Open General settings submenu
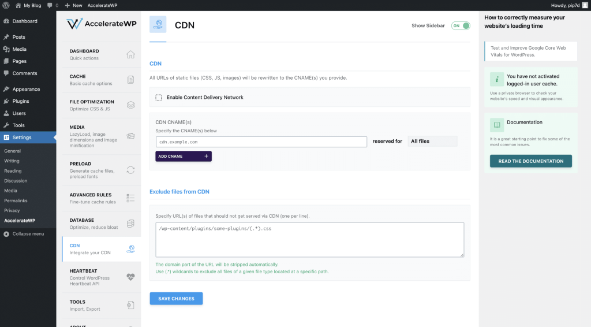Viewport: 591px width, 327px height. [13, 151]
